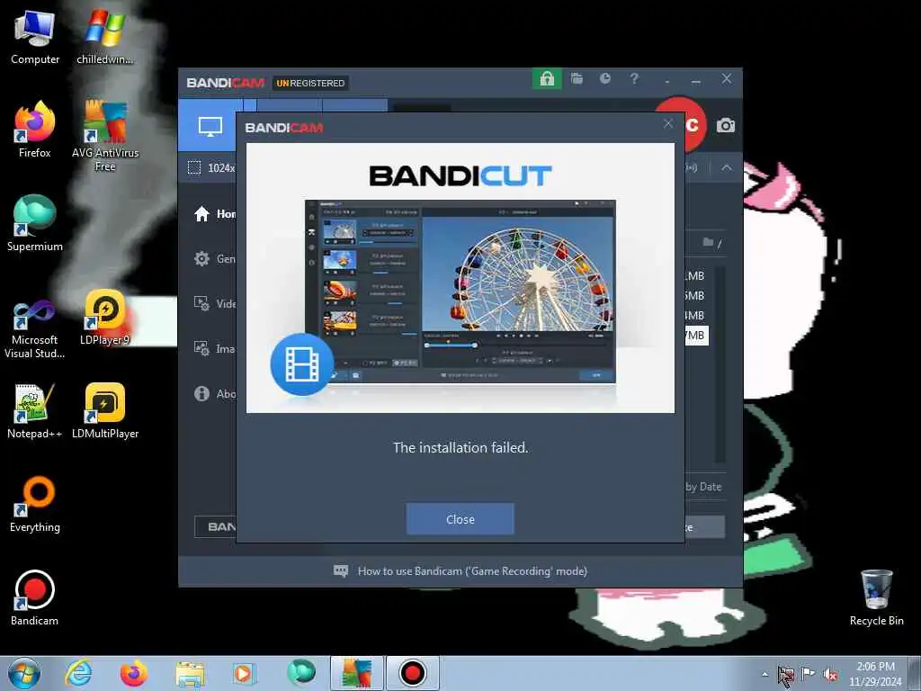Click the blue film strip Bandicut icon
Viewport: 921px width, 691px height.
click(x=302, y=363)
